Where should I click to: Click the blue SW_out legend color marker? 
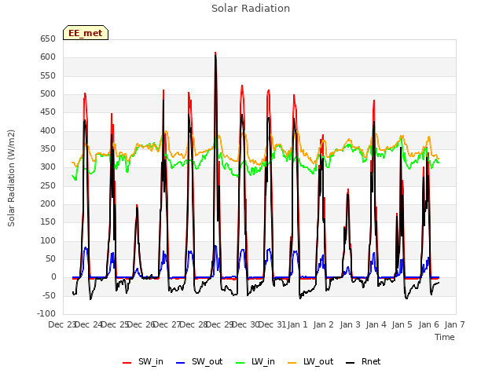181,363
